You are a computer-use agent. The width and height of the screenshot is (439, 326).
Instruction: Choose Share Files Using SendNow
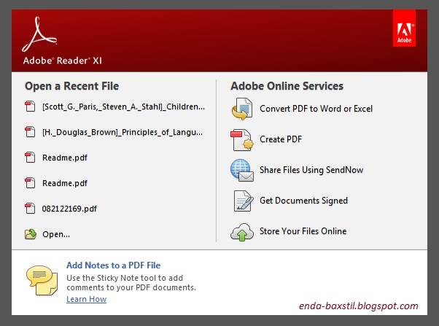pos(311,170)
